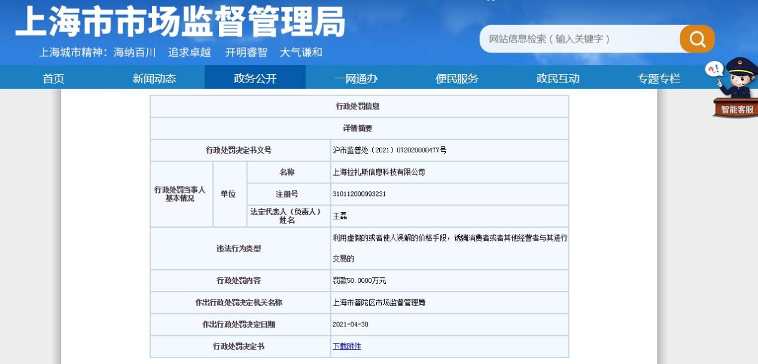758x364 pixels.
Task: Select the 政务公开 navigation tab
Action: tap(255, 78)
